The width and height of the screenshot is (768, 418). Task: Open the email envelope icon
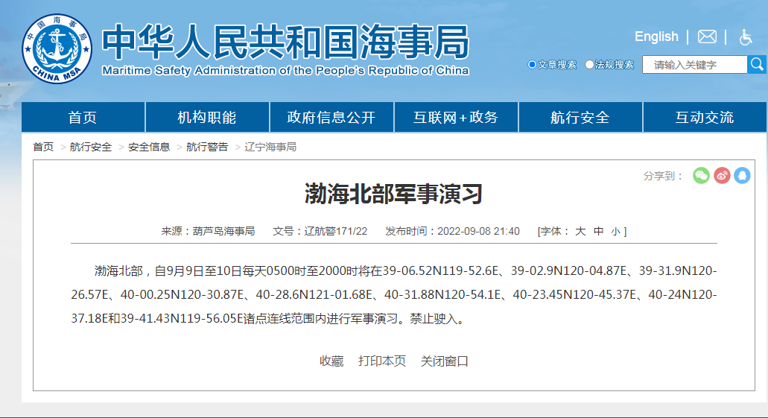(x=707, y=37)
